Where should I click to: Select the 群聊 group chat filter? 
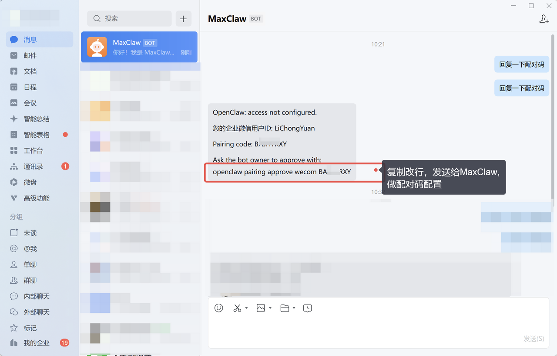(30, 280)
